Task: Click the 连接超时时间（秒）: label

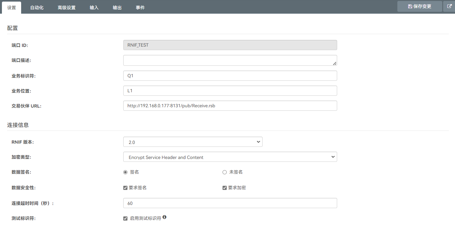Action: coord(32,203)
